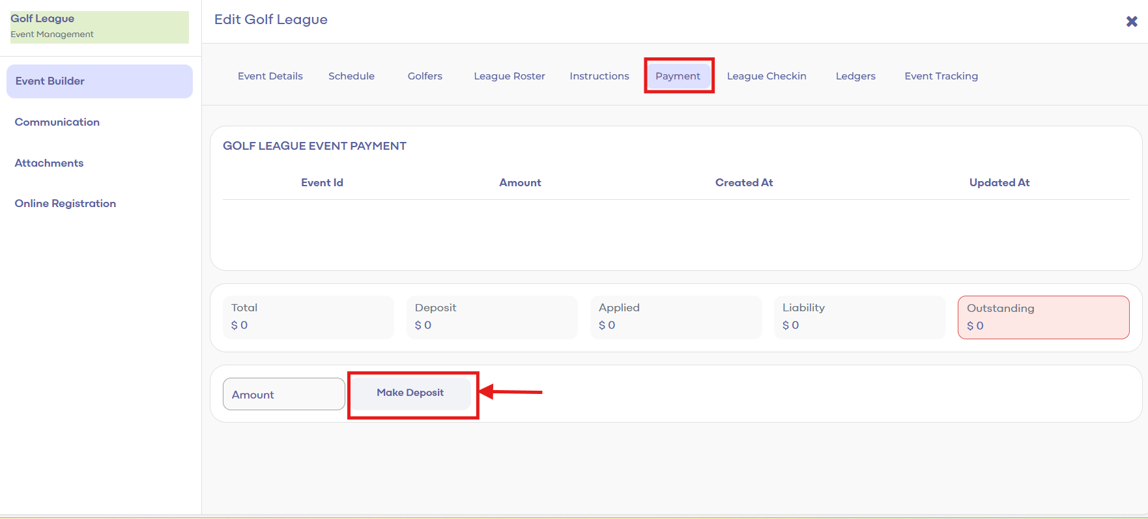Switch to the Ledgers tab
Viewport: 1148px width, 519px height.
pyautogui.click(x=855, y=76)
